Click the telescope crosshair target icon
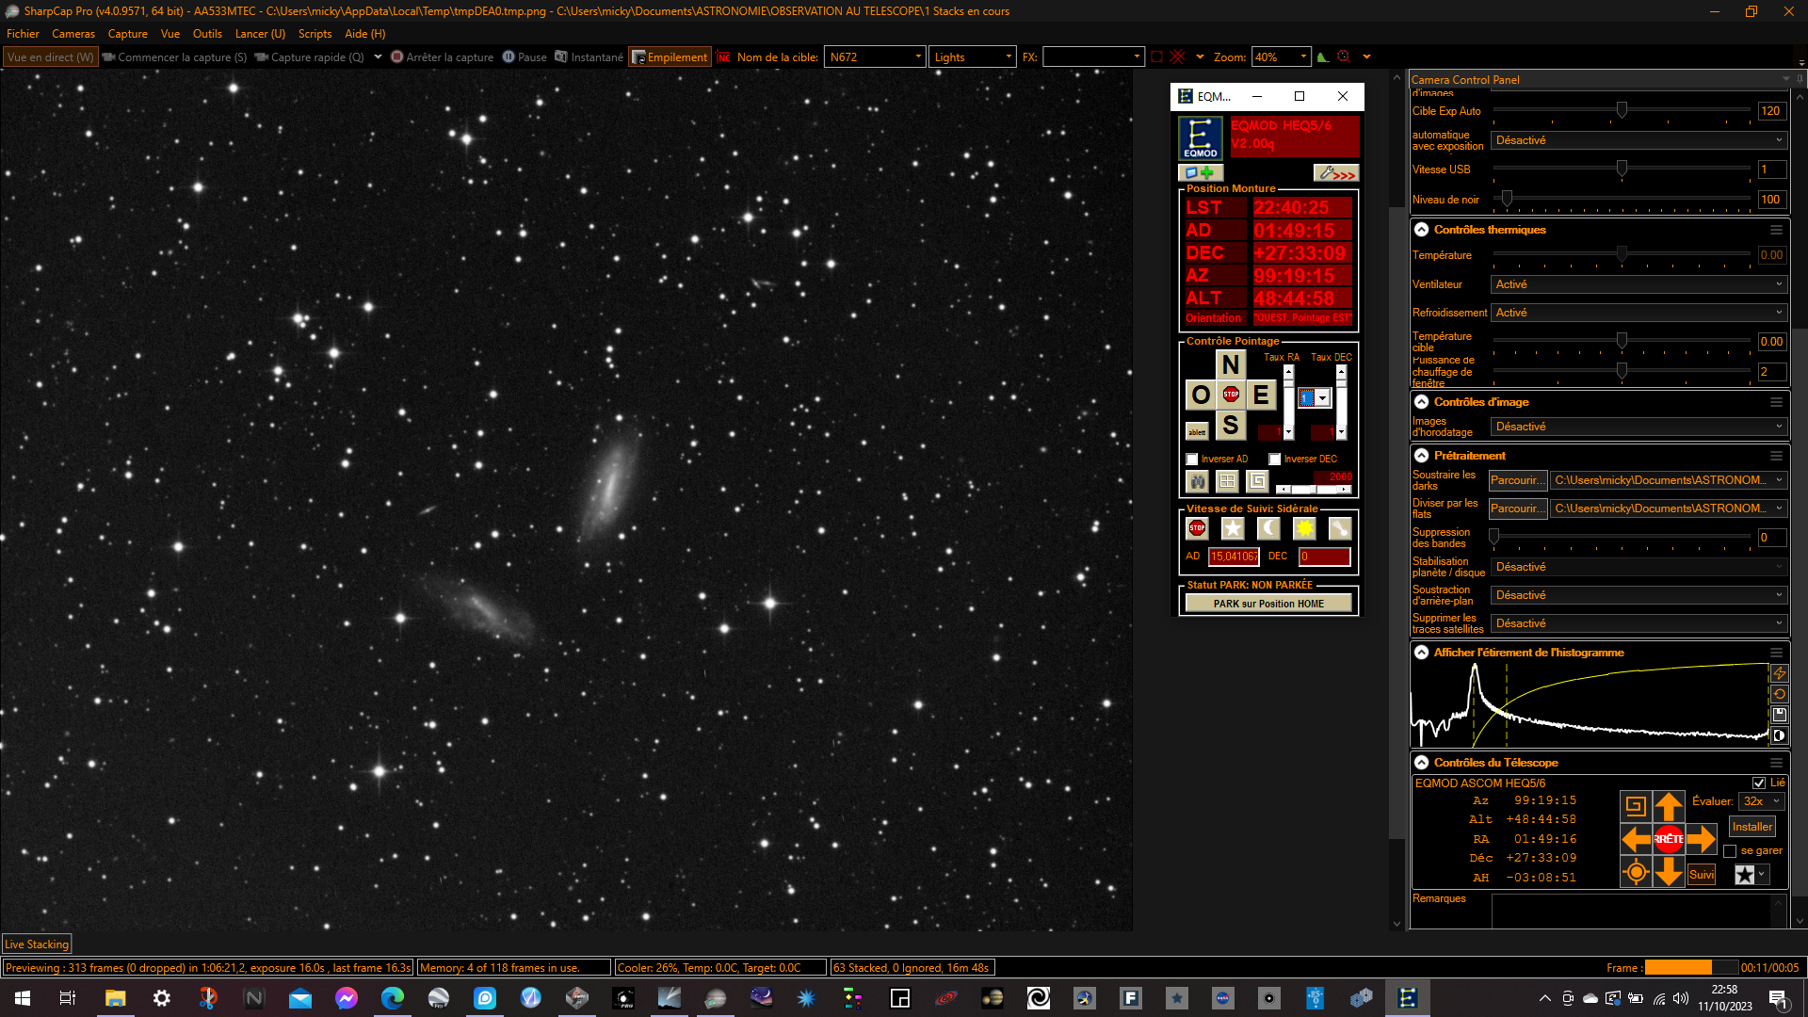The width and height of the screenshot is (1808, 1017). [x=1636, y=872]
